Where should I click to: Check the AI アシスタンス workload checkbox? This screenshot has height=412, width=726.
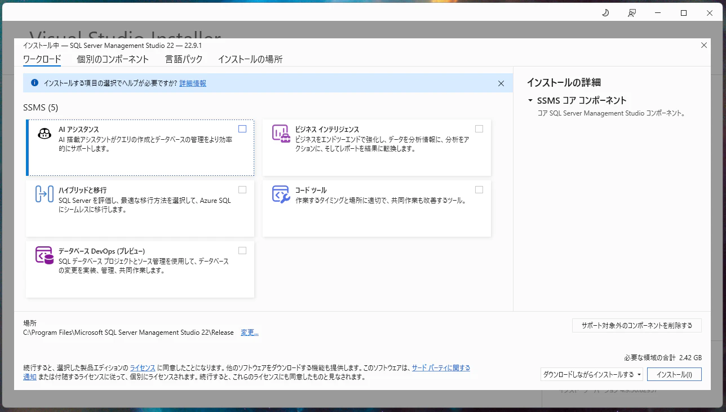coord(242,129)
